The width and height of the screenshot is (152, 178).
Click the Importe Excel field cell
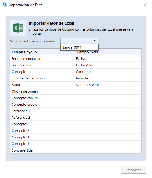click(109, 78)
